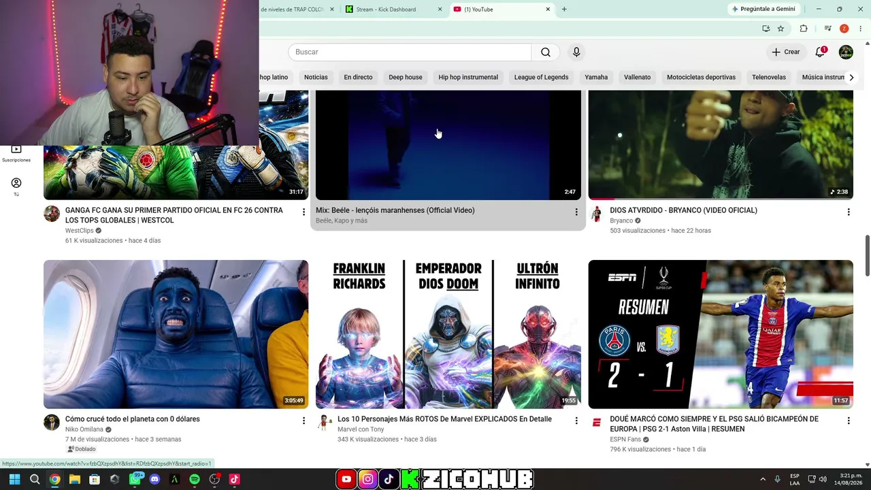Open the Los 10 Personajes Más ROTOS title
The image size is (871, 490).
[444, 419]
